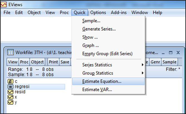Click the Sample: 1 8 text

pos(20,75)
